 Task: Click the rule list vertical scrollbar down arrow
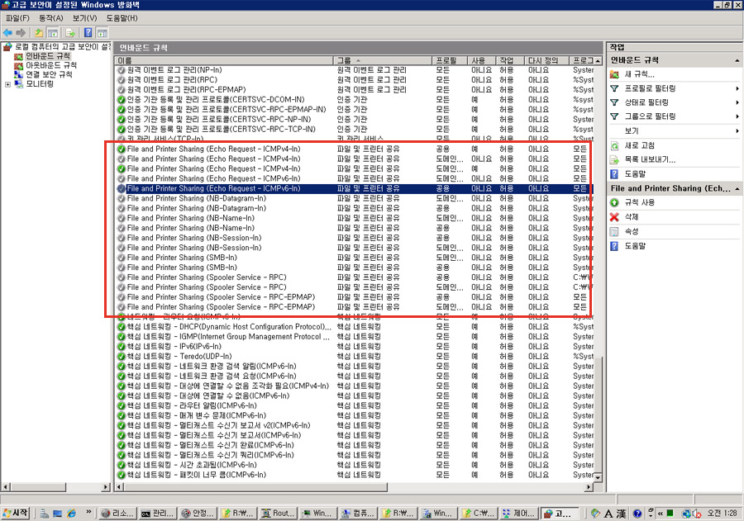(x=598, y=477)
